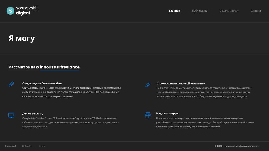Click the Рассматриваю inhouse и freelance heading
This screenshot has height=151, width=269.
(44, 67)
